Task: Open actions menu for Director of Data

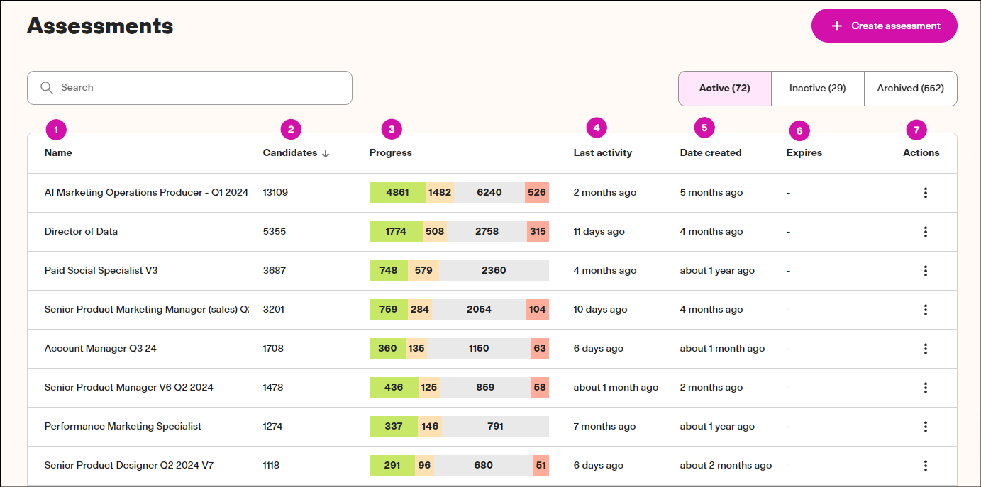Action: (x=926, y=231)
